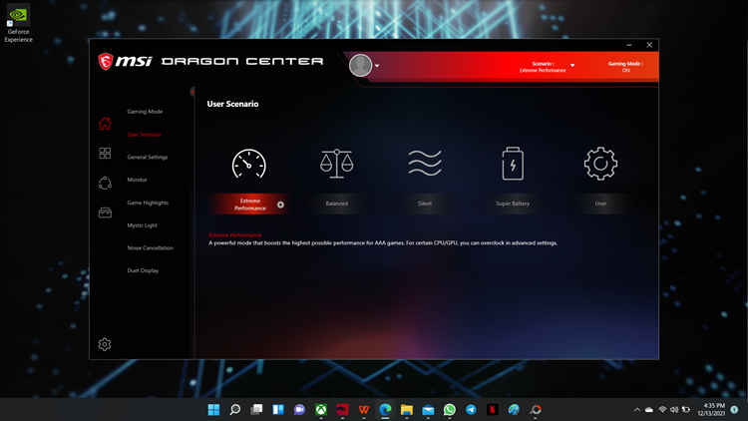Screen dimensions: 748x421
Task: Click the Home icon in sidebar
Action: (105, 124)
